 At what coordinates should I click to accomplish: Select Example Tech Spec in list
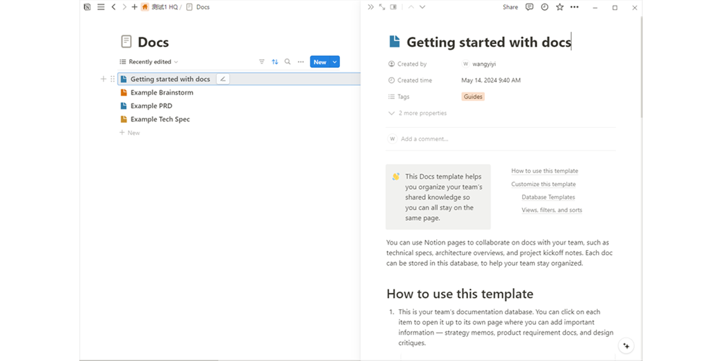[160, 119]
